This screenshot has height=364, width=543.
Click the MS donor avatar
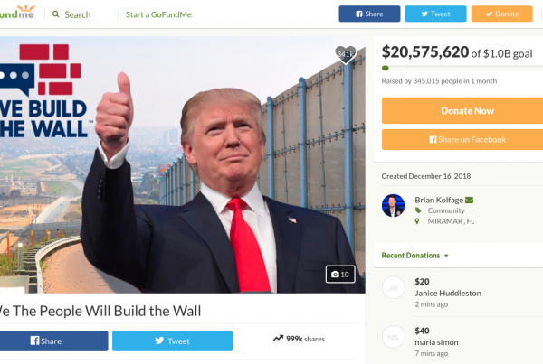coord(393,337)
